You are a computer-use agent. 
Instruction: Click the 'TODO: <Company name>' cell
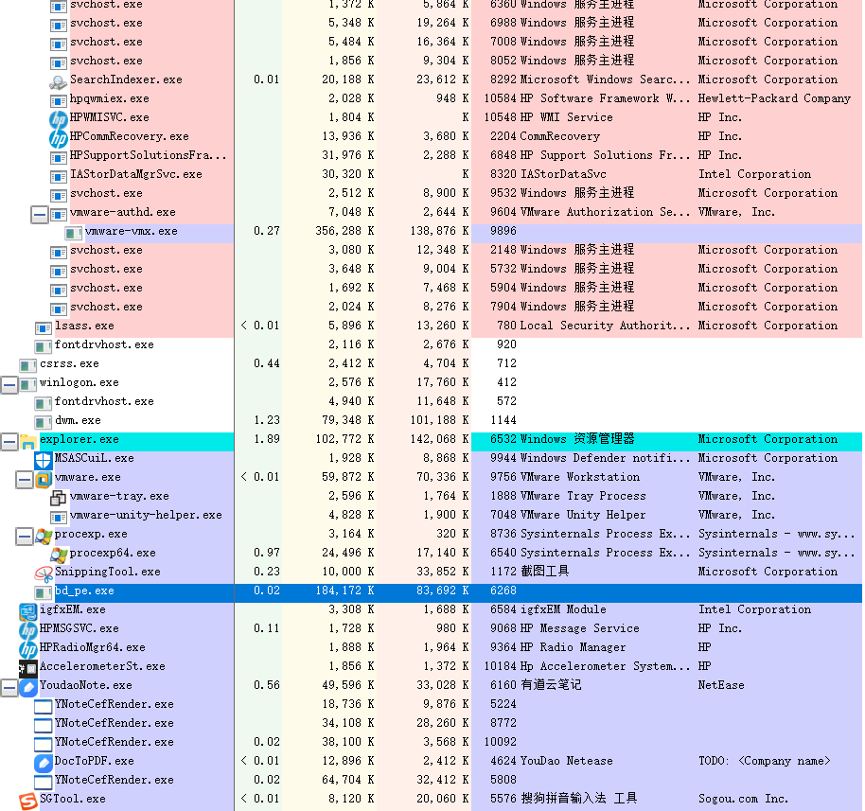click(764, 762)
